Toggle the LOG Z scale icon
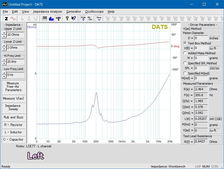 click(58, 18)
